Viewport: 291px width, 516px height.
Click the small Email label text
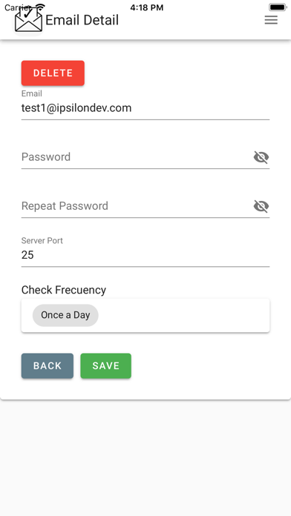click(32, 94)
